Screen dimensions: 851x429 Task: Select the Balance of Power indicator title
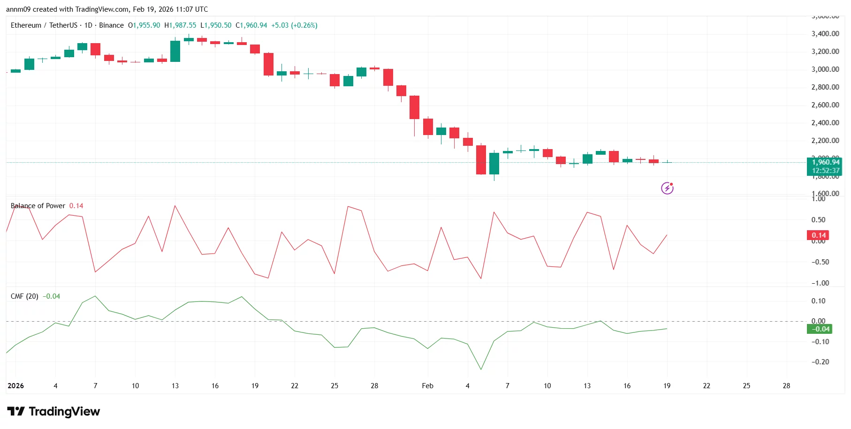(38, 205)
